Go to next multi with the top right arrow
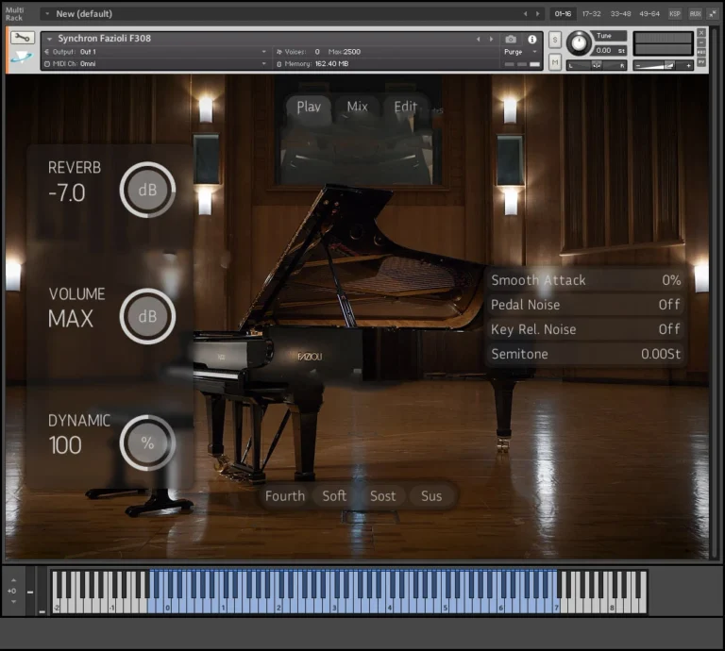 point(537,14)
